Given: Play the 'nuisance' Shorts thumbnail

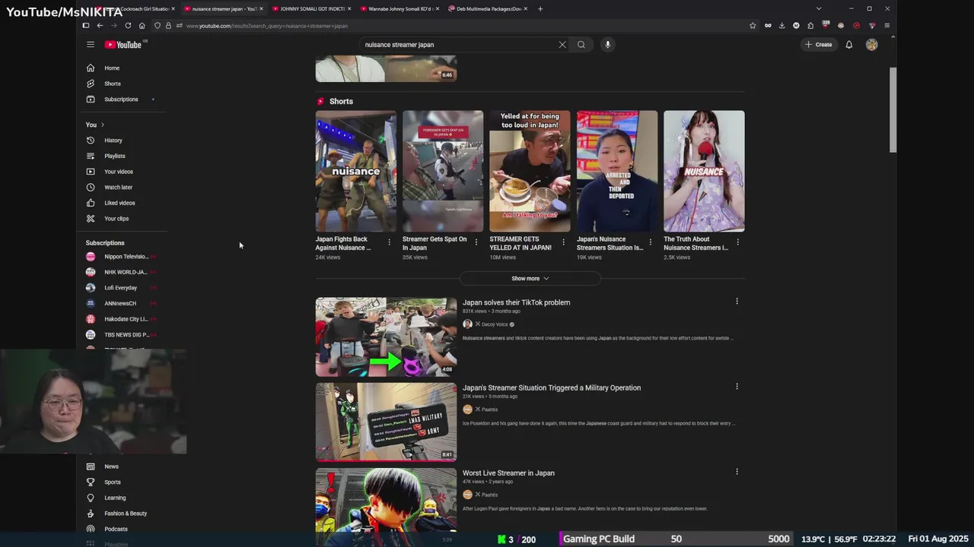Looking at the screenshot, I should tap(356, 171).
